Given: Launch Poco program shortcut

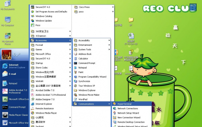Looking at the screenshot, I should pos(50,25).
